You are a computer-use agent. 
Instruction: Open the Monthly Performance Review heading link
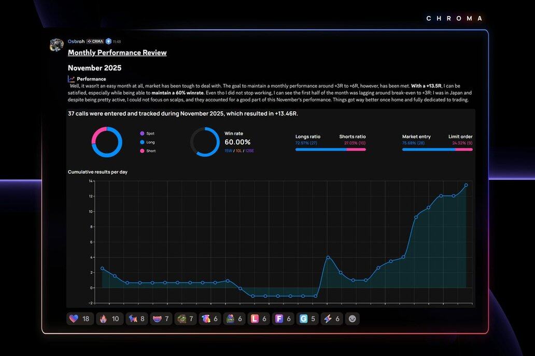(x=117, y=53)
